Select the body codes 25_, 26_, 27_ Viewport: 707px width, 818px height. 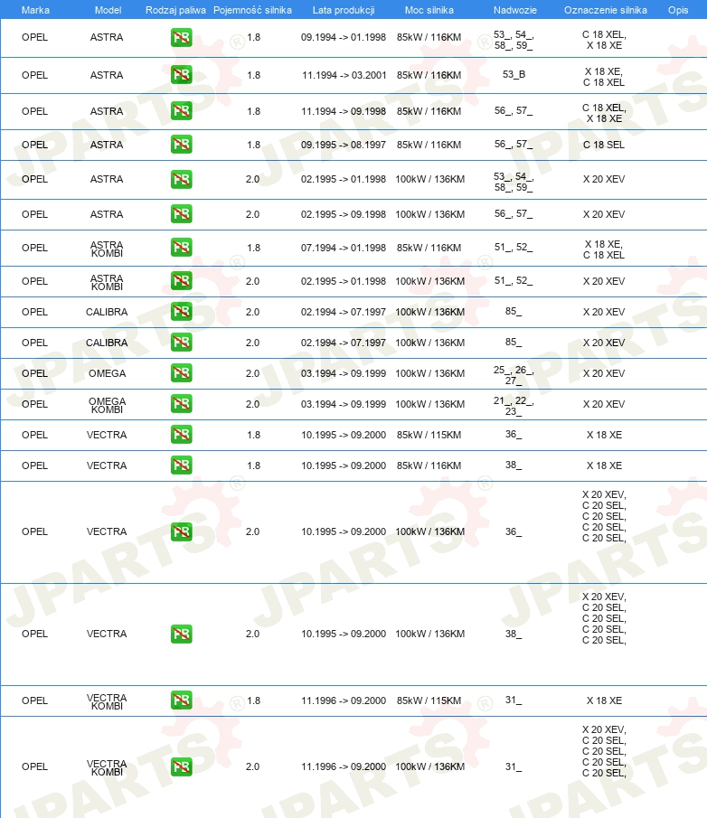coord(514,375)
